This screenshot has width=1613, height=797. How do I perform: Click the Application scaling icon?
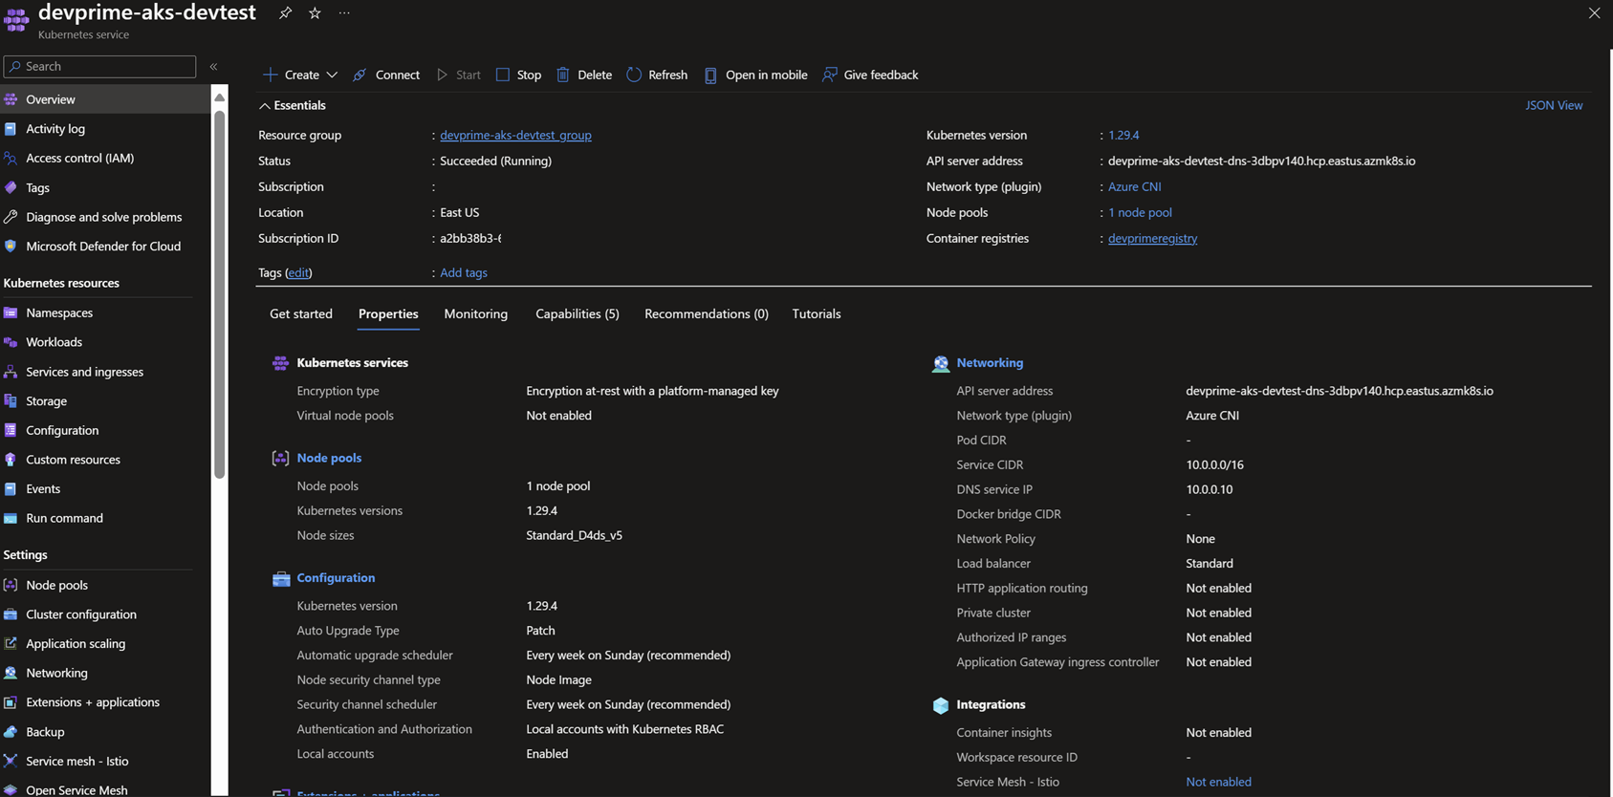(11, 643)
